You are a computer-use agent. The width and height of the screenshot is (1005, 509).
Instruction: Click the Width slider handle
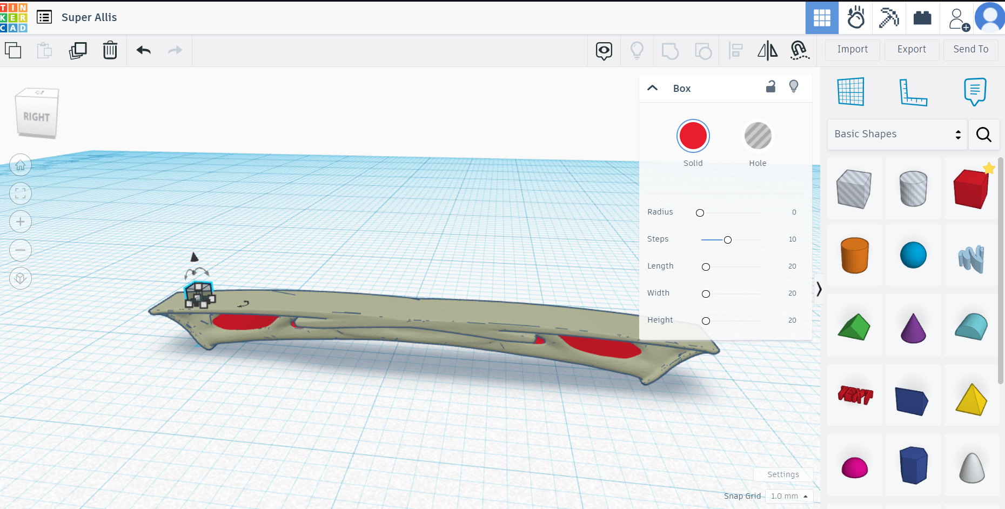point(706,294)
